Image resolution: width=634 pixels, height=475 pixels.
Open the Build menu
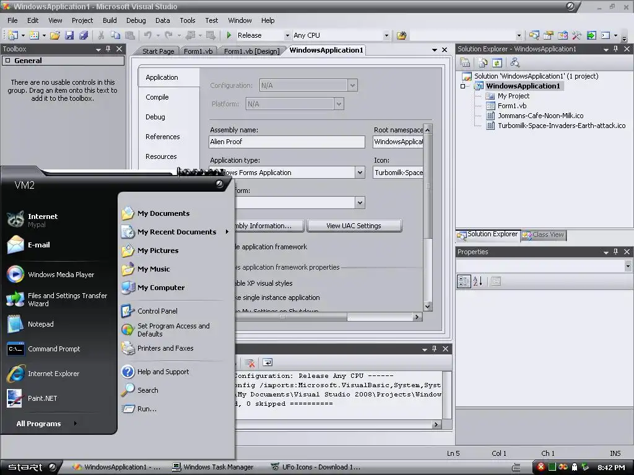pos(110,20)
